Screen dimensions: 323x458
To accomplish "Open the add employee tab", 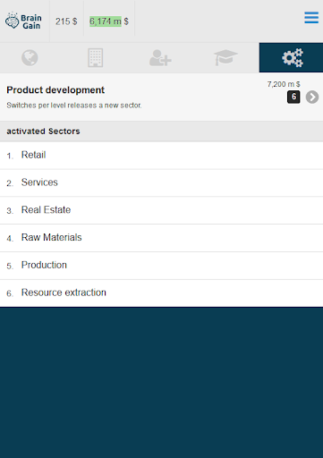I will point(160,57).
